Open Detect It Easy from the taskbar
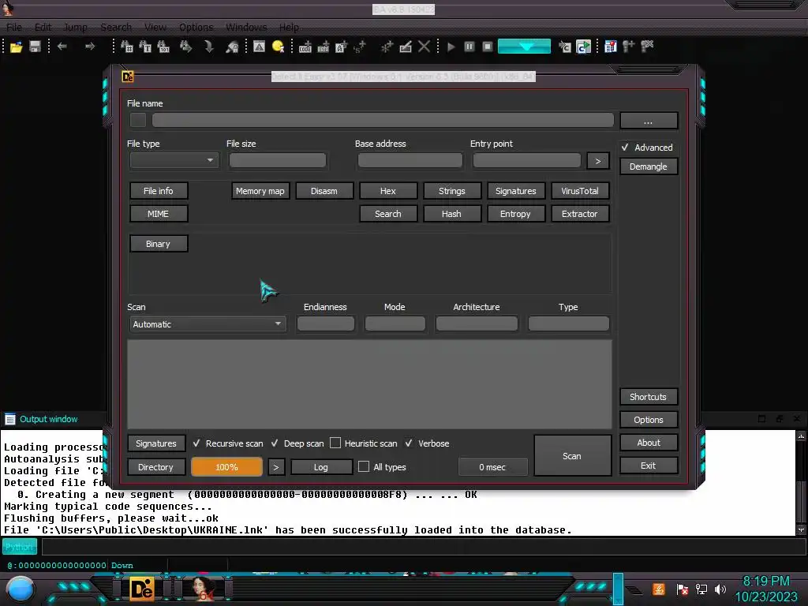This screenshot has height=606, width=808. click(142, 589)
